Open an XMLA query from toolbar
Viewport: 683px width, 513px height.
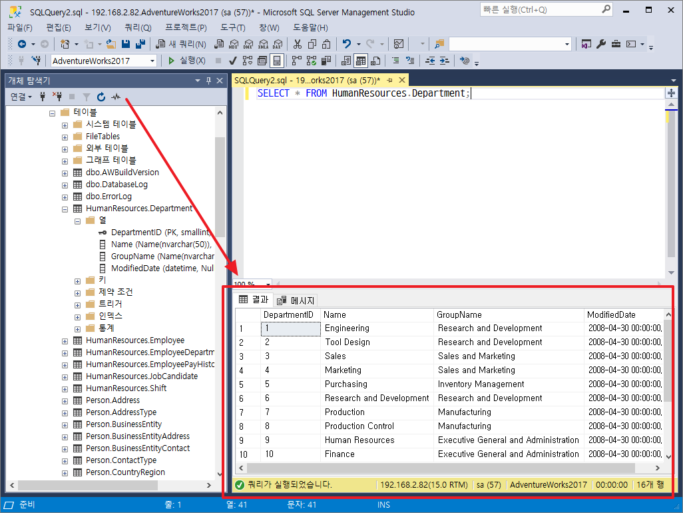[x=263, y=44]
